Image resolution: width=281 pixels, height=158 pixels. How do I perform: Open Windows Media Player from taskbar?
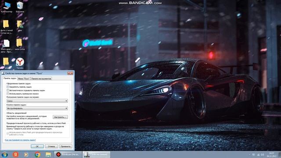26,154
